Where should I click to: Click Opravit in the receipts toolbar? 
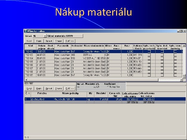49,41
